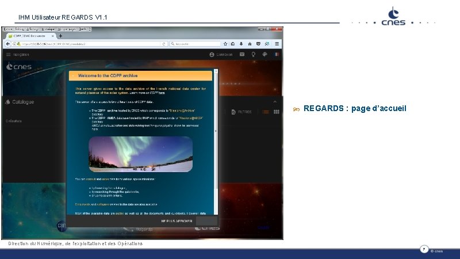Open the Missions@AMDA link
This screenshot has height=259, width=460.
pos(191,118)
